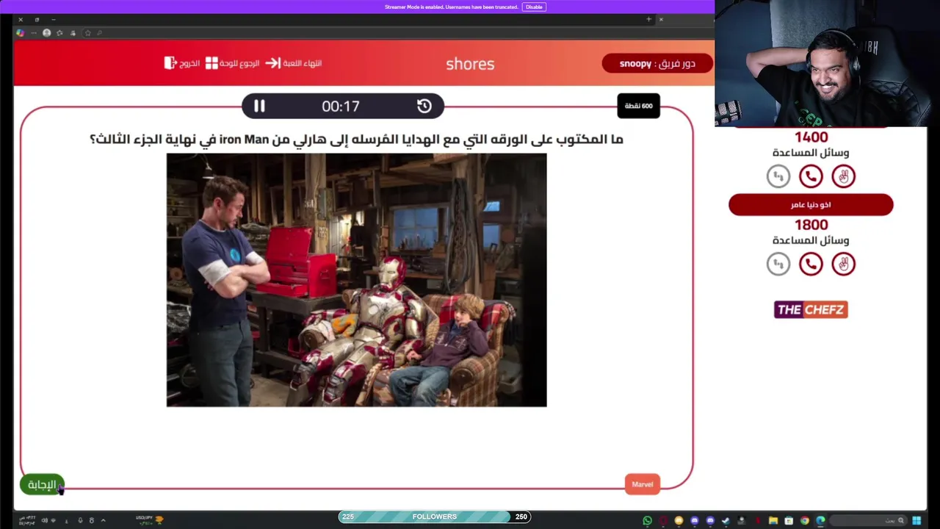This screenshot has width=940, height=529.
Task: Click the اخو دنيا عامر team name bar
Action: 811,205
